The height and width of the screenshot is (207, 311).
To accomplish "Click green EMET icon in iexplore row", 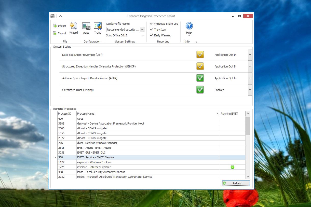I will 232,167.
